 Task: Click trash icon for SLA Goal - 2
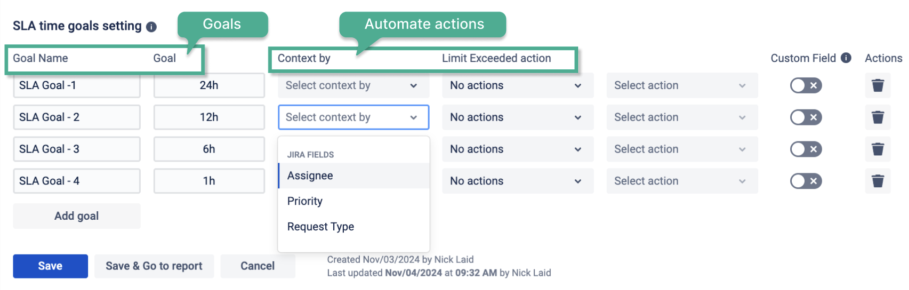(878, 118)
